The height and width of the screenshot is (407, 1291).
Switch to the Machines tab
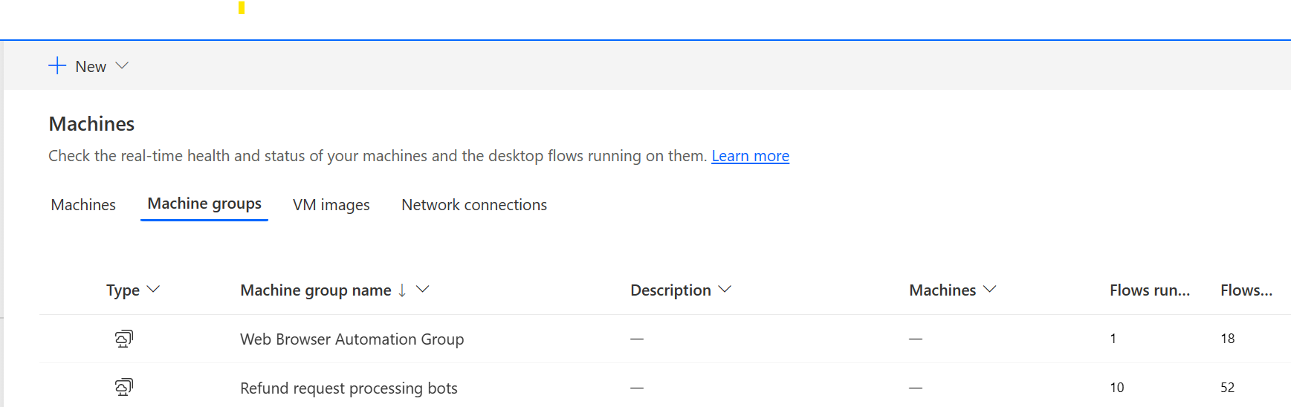83,205
